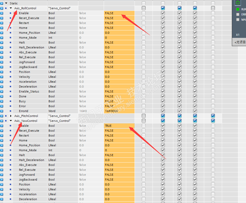Screen dimensions: 246x203
Task: Click FALSE monitor value of Enable_Status row
Action: pos(119,91)
